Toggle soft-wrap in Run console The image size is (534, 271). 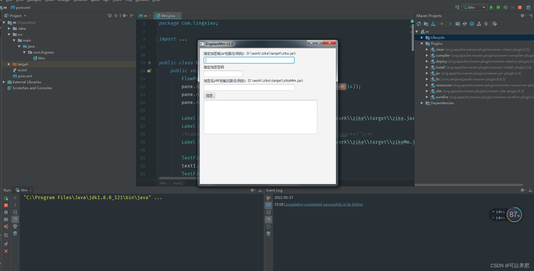[15, 212]
